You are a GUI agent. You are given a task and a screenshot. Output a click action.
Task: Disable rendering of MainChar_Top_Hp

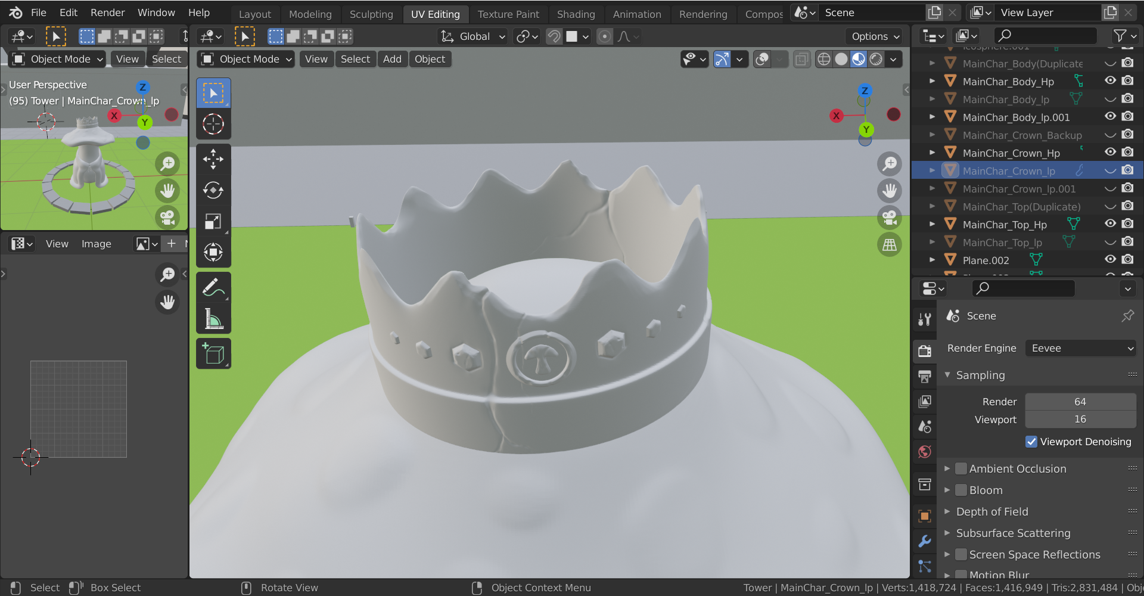[1127, 223]
